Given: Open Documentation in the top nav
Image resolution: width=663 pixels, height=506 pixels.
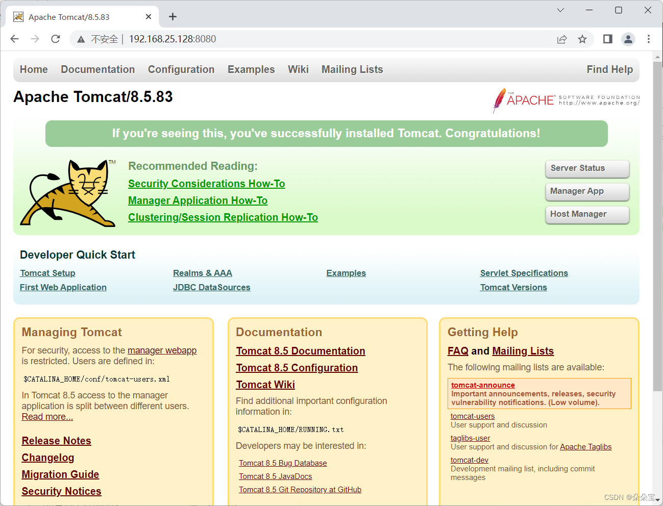Looking at the screenshot, I should click(x=98, y=69).
